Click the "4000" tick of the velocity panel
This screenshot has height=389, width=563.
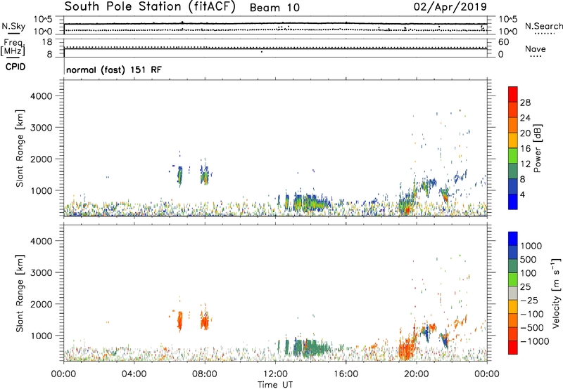(42, 241)
